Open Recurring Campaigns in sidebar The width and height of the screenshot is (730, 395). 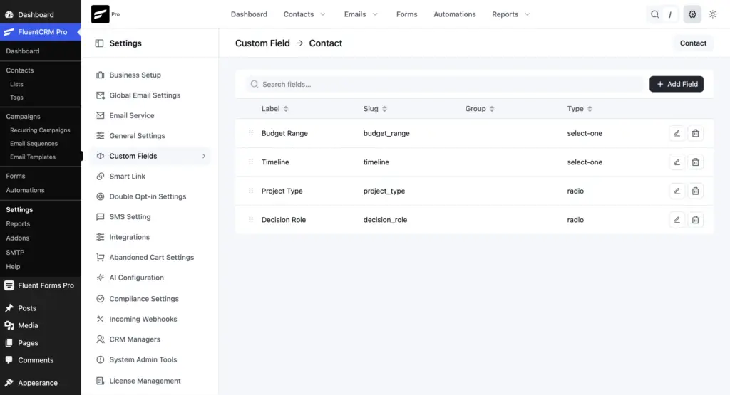(40, 130)
